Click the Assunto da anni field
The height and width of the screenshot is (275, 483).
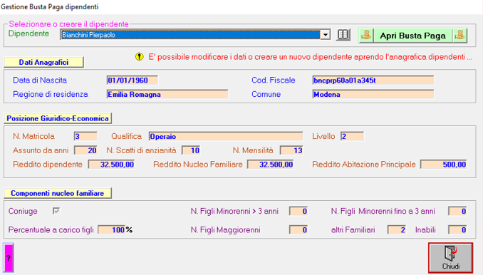(85, 150)
